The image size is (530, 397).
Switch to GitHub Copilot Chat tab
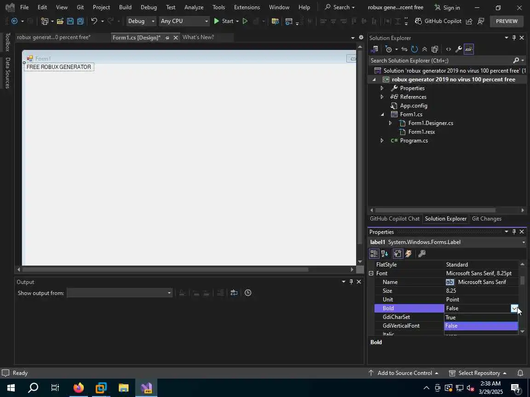click(x=394, y=219)
